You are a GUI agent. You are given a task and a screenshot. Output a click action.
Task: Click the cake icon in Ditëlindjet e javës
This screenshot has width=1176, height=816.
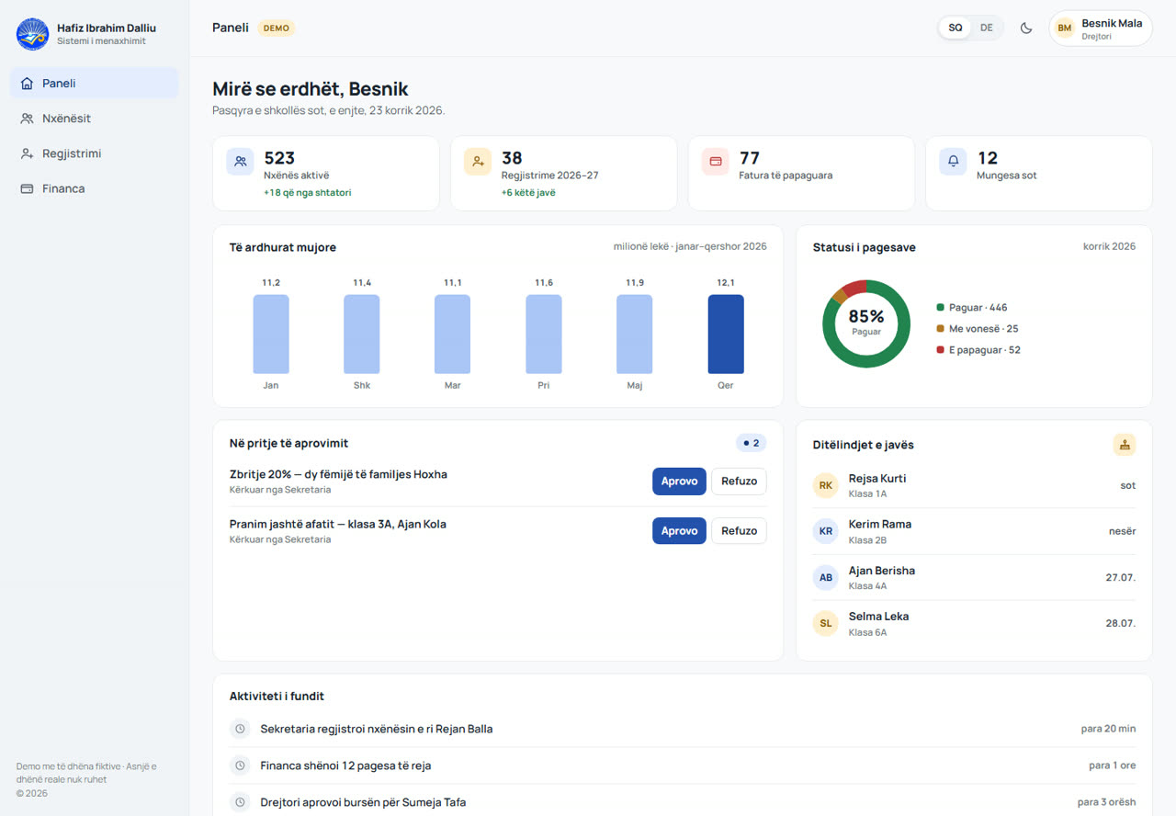point(1125,445)
